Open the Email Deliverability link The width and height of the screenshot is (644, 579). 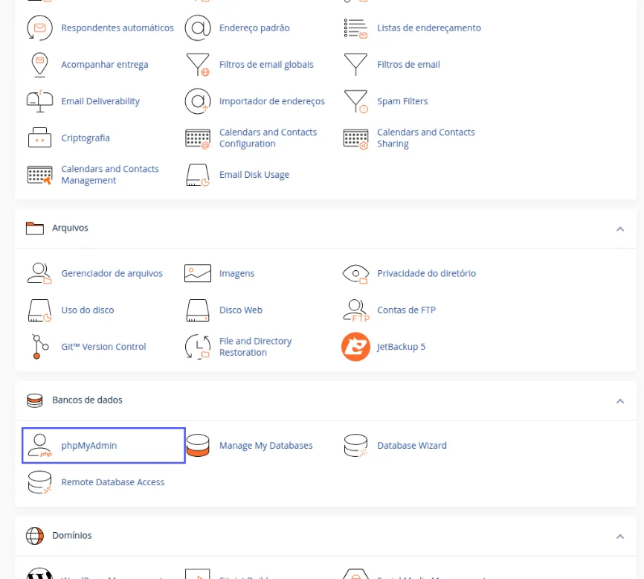pyautogui.click(x=100, y=101)
